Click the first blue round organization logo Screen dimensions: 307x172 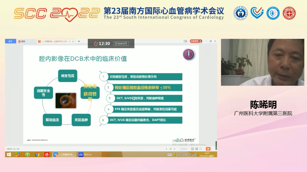pyautogui.click(x=241, y=13)
